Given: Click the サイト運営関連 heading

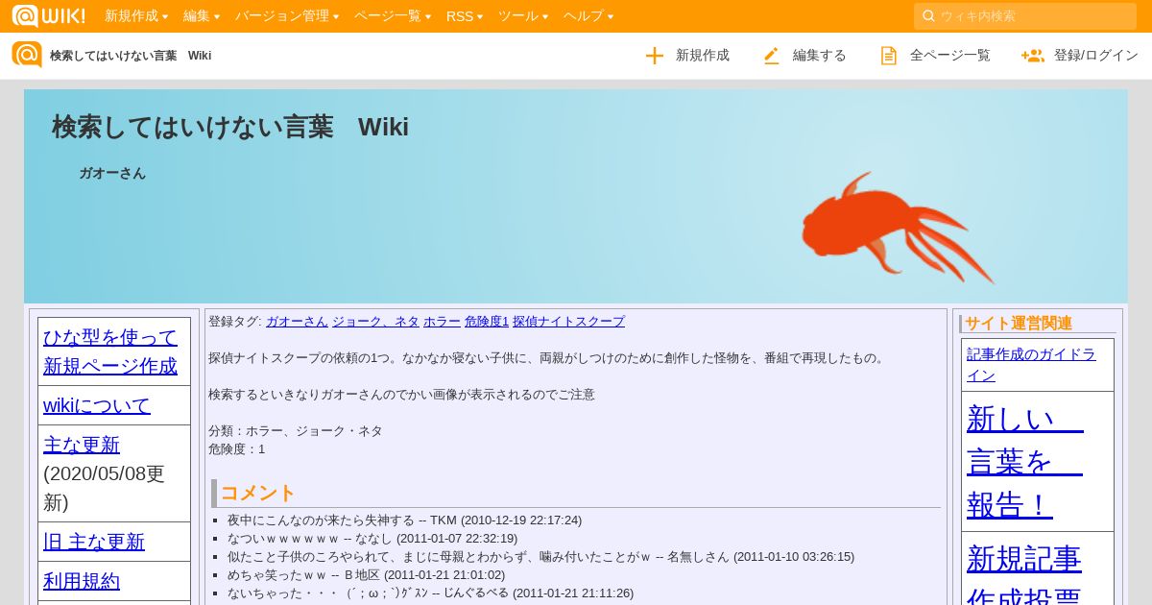Looking at the screenshot, I should tap(1019, 324).
